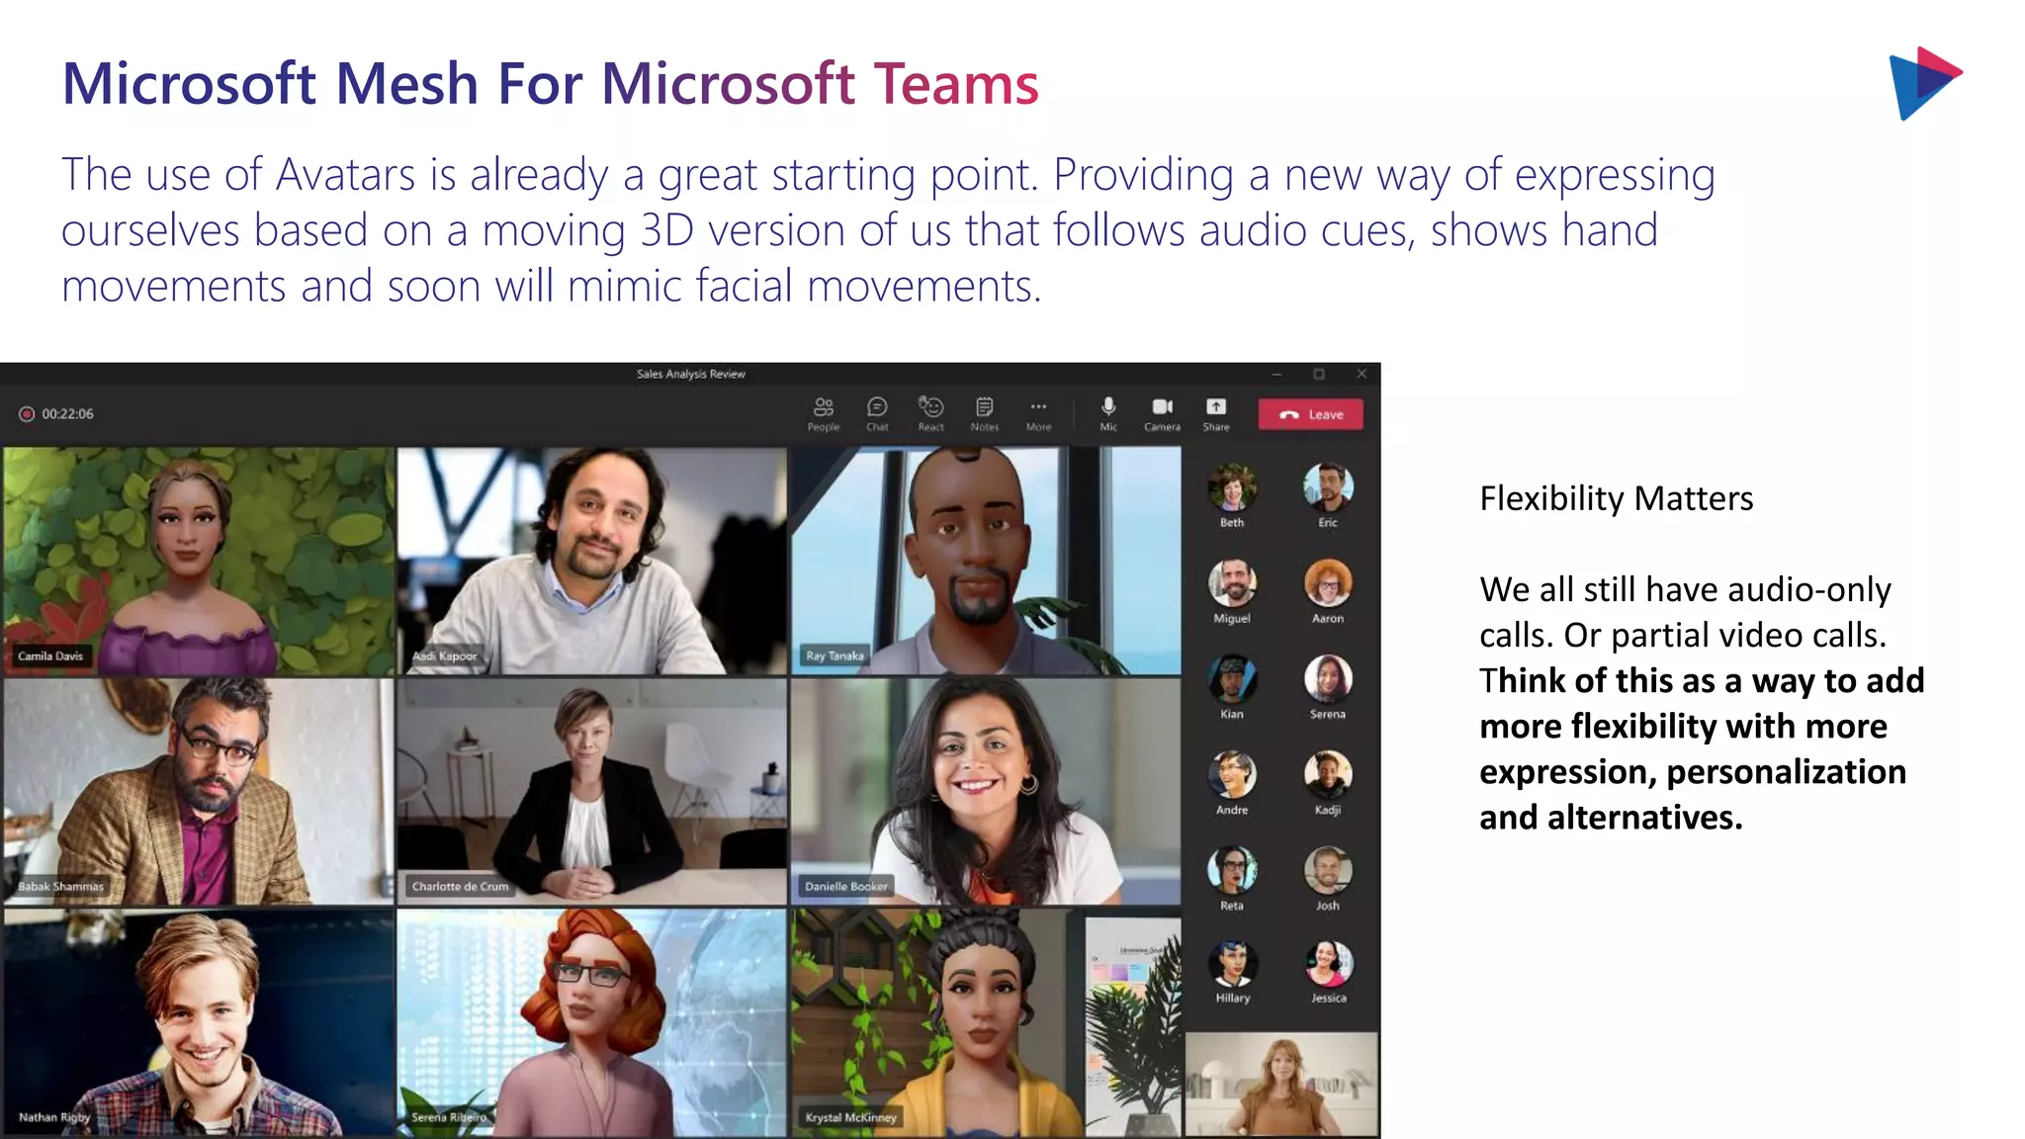Click the meeting timer 00:22:06
The height and width of the screenshot is (1139, 2025).
click(67, 414)
